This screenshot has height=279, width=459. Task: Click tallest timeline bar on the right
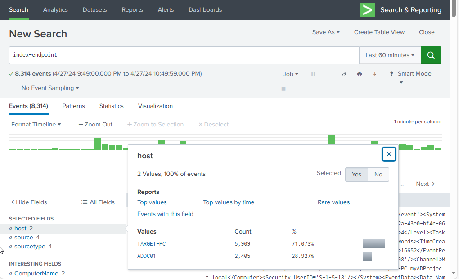click(332, 140)
